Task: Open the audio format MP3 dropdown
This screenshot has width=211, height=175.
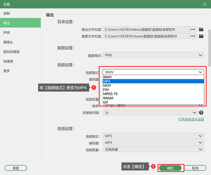Action: pyautogui.click(x=153, y=136)
